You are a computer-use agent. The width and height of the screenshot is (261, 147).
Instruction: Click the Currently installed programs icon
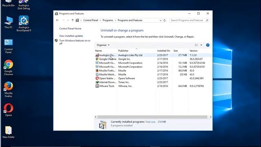click(103, 125)
